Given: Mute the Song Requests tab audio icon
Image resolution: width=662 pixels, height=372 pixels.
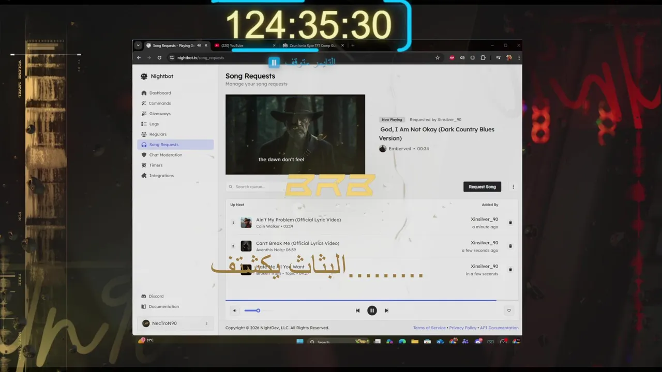Looking at the screenshot, I should click(199, 45).
